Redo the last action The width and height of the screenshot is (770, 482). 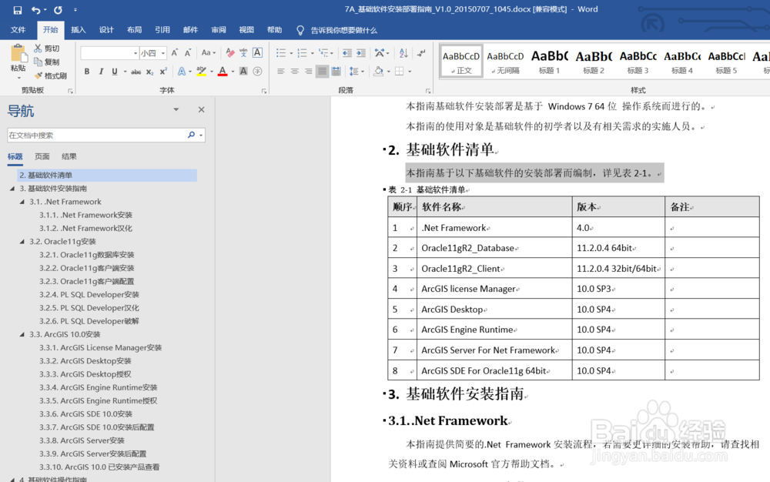[x=58, y=10]
